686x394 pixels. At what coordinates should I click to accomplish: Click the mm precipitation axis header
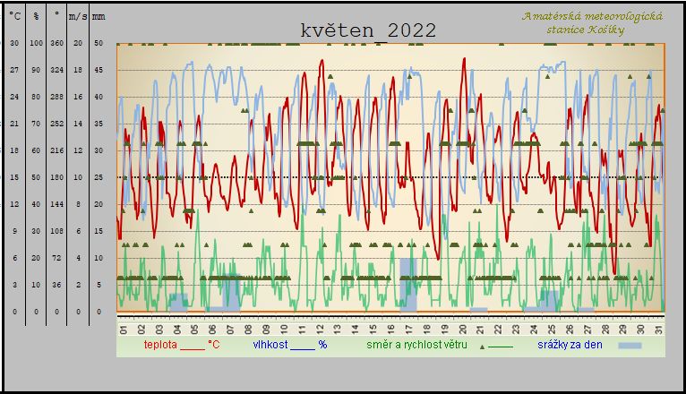(x=98, y=16)
